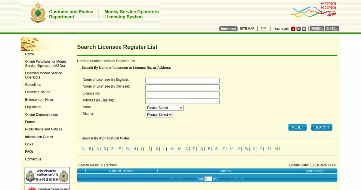Expand the District dropdown
The height and width of the screenshot is (190, 361).
point(159,115)
